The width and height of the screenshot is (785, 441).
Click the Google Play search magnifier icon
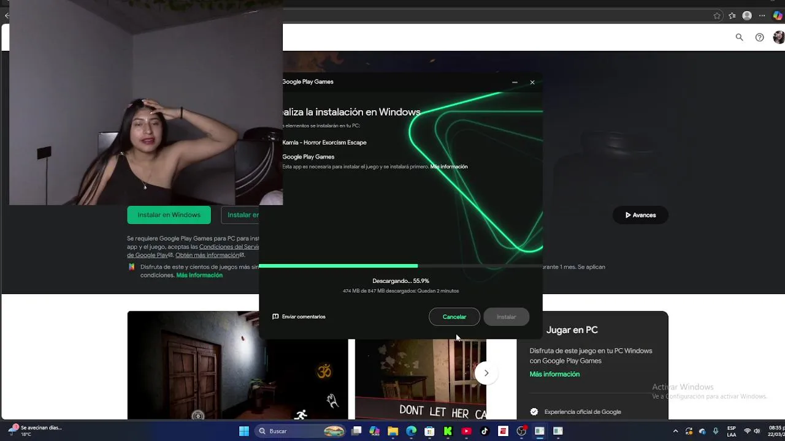(740, 37)
